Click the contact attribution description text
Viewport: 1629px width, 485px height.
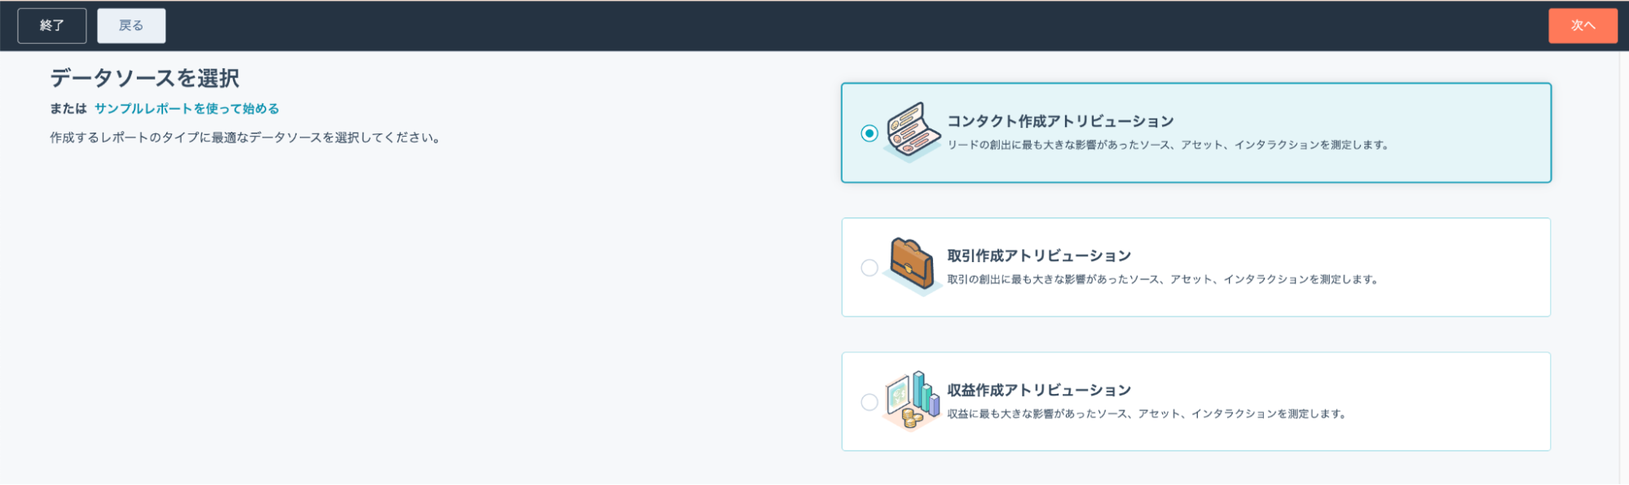click(1168, 145)
